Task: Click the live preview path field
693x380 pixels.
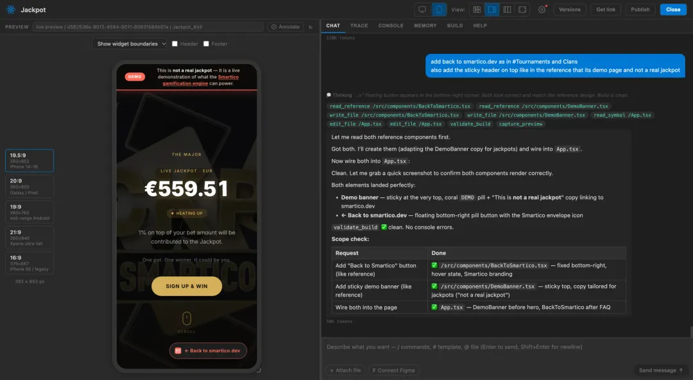Action: click(148, 27)
